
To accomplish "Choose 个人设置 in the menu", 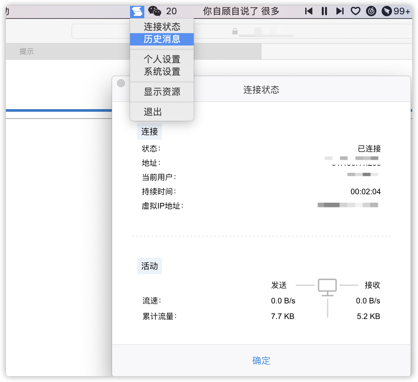I will [x=162, y=59].
